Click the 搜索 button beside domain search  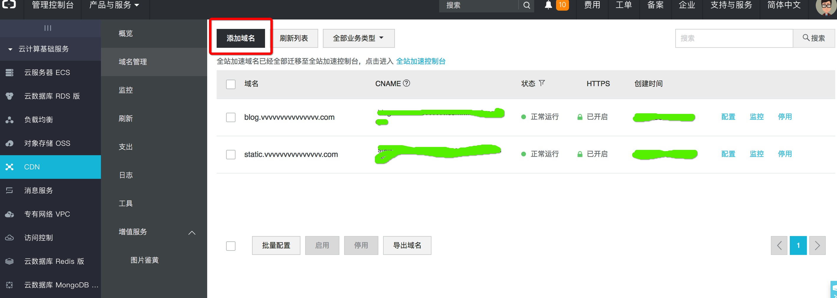(x=814, y=38)
